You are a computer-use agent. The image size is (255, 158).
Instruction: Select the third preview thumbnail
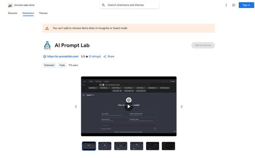(121, 146)
